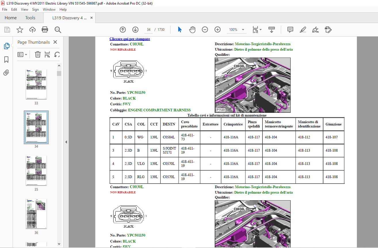
Task: Click the S/JOINT SJ171 cell
Action: pyautogui.click(x=170, y=150)
